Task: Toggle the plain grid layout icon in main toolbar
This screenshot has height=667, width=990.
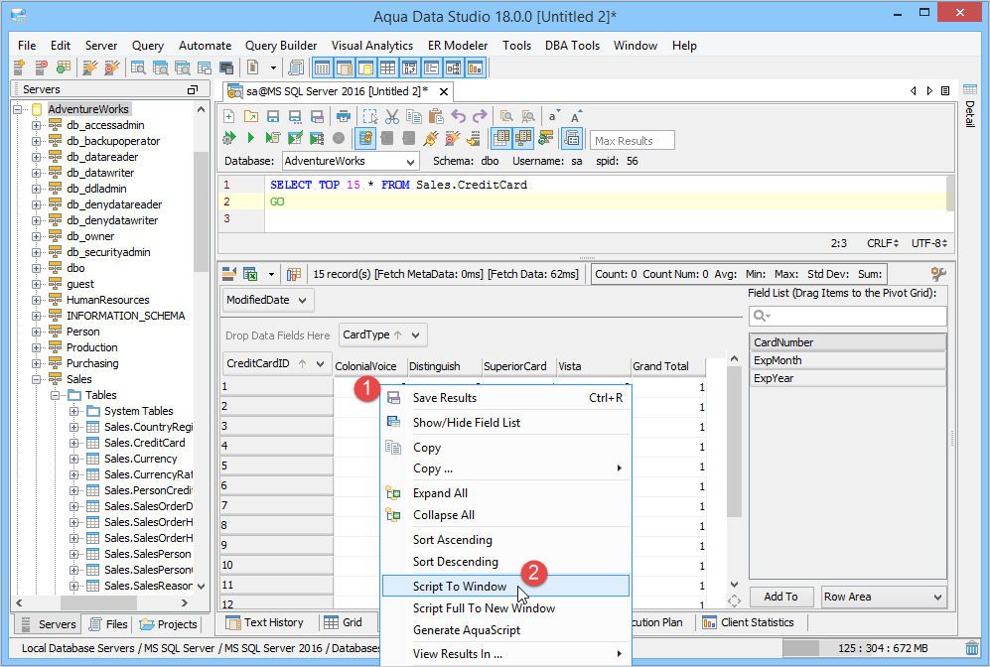Action: point(387,67)
